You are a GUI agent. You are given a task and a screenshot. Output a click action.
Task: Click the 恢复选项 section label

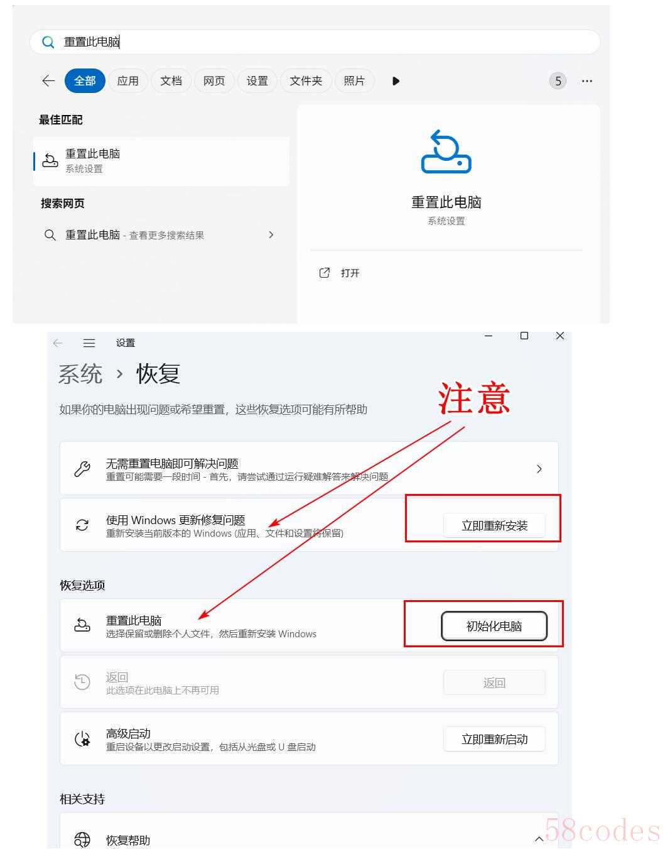coord(82,585)
